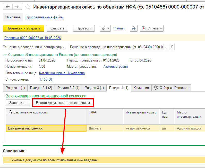The width and height of the screenshot is (205, 168).
Task: Open the Отбор из Решения tab
Action: pos(171,88)
